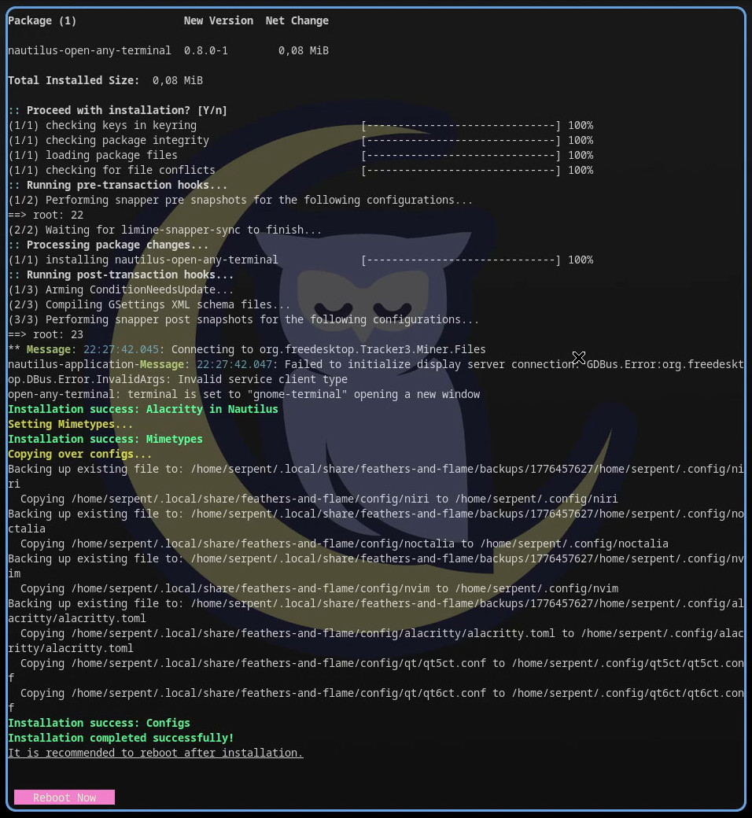Screen dimensions: 752x818
Task: Click 'Backing up existing file' line for .config/niri
Action: coord(376,477)
